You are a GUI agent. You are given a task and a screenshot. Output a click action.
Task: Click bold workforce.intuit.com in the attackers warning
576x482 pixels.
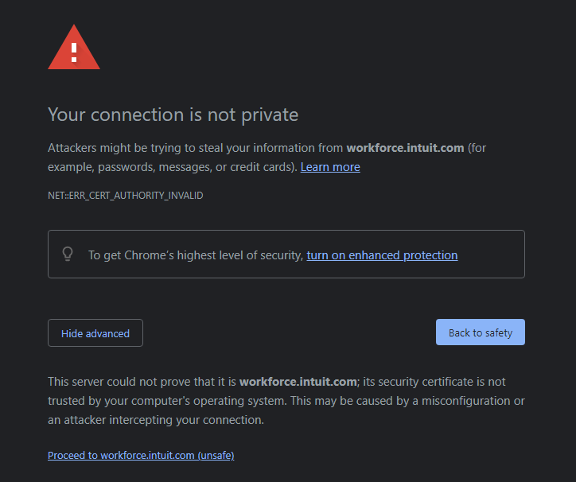[405, 148]
